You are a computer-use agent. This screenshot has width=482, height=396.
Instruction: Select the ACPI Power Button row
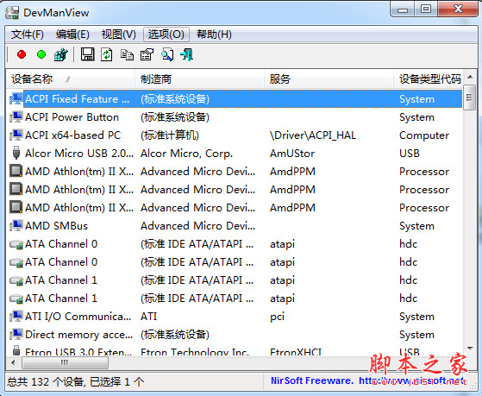pyautogui.click(x=234, y=117)
